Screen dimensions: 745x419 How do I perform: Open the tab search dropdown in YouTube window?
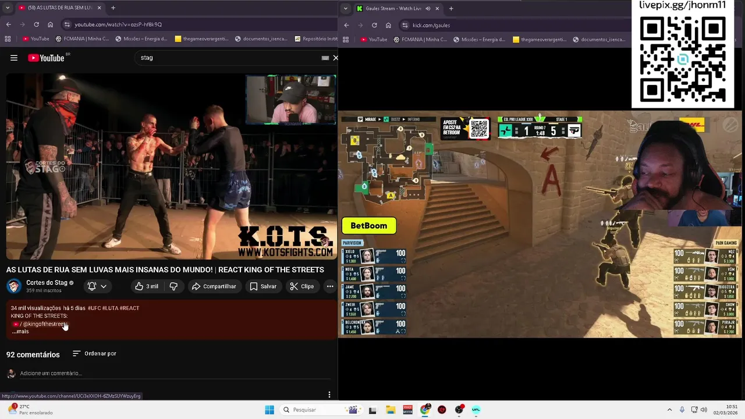point(8,8)
